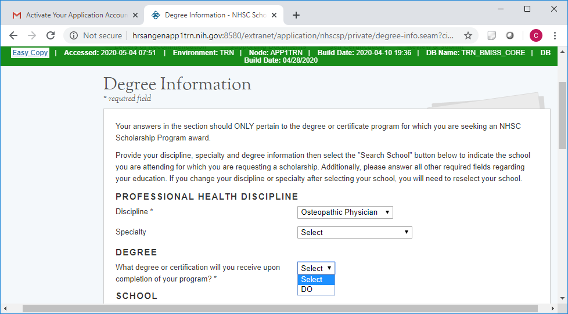Viewport: 568px width, 314px height.
Task: Click the DB Name: TRN_BMISS_CORE text
Action: 476,53
